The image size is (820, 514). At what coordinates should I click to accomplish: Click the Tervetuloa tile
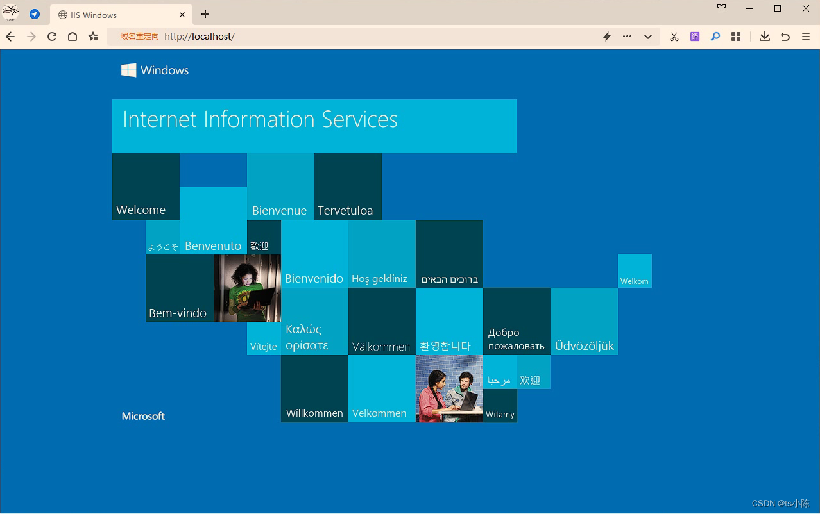click(x=348, y=187)
